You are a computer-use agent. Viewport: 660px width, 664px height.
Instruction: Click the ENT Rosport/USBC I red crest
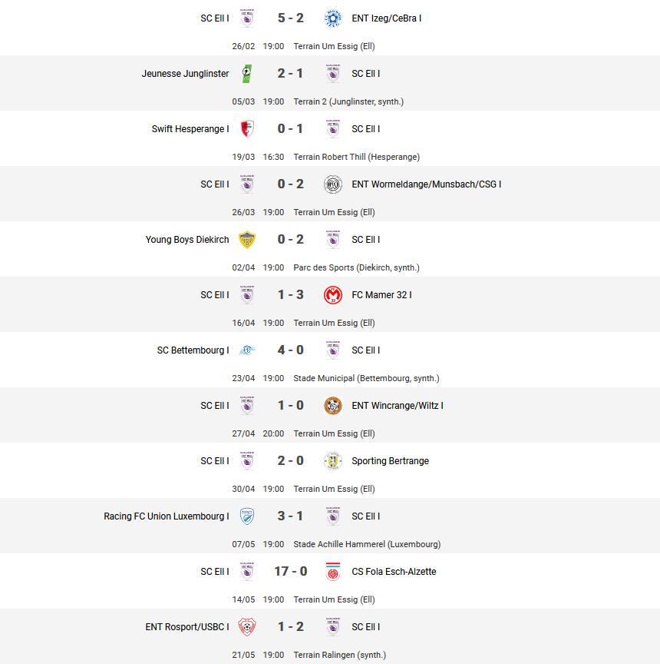[x=247, y=627]
